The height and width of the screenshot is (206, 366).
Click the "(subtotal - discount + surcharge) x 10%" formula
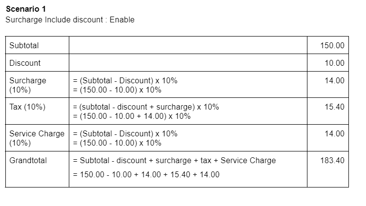pyautogui.click(x=146, y=107)
